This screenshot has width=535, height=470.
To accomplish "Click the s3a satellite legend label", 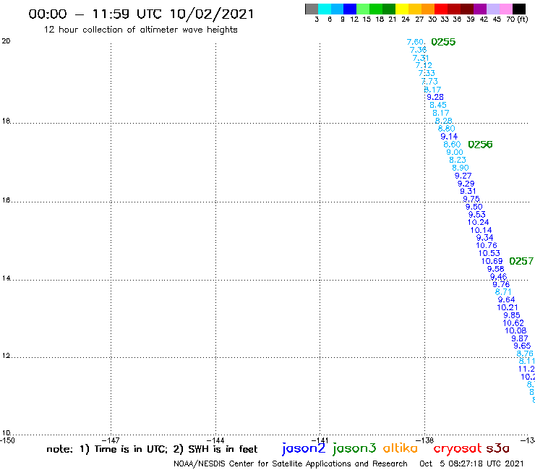I will (498, 448).
